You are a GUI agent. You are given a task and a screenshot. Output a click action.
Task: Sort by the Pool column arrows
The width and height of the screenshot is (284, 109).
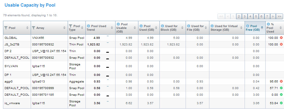(27, 28)
